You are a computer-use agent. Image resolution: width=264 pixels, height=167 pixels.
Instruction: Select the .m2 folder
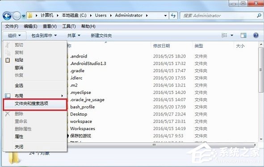pyautogui.click(x=74, y=85)
